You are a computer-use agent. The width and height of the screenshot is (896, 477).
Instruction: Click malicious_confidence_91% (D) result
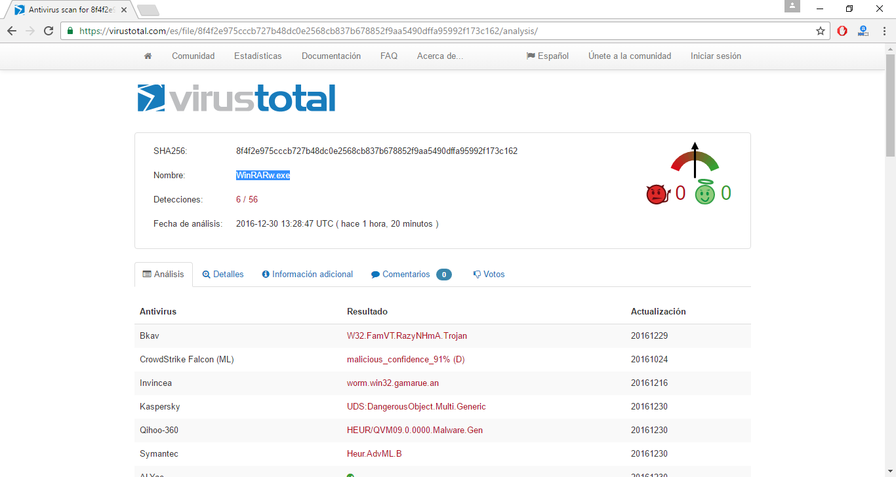[x=406, y=360]
